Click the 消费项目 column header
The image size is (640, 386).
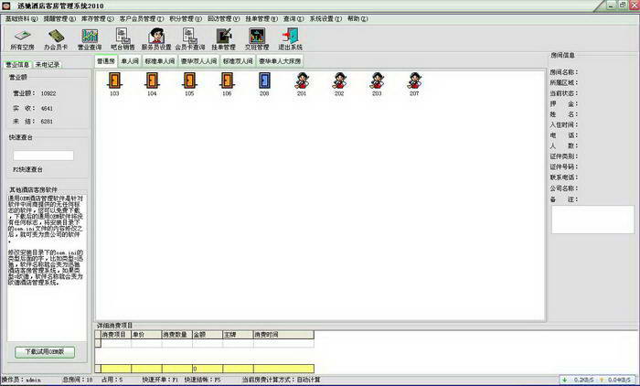coord(115,335)
